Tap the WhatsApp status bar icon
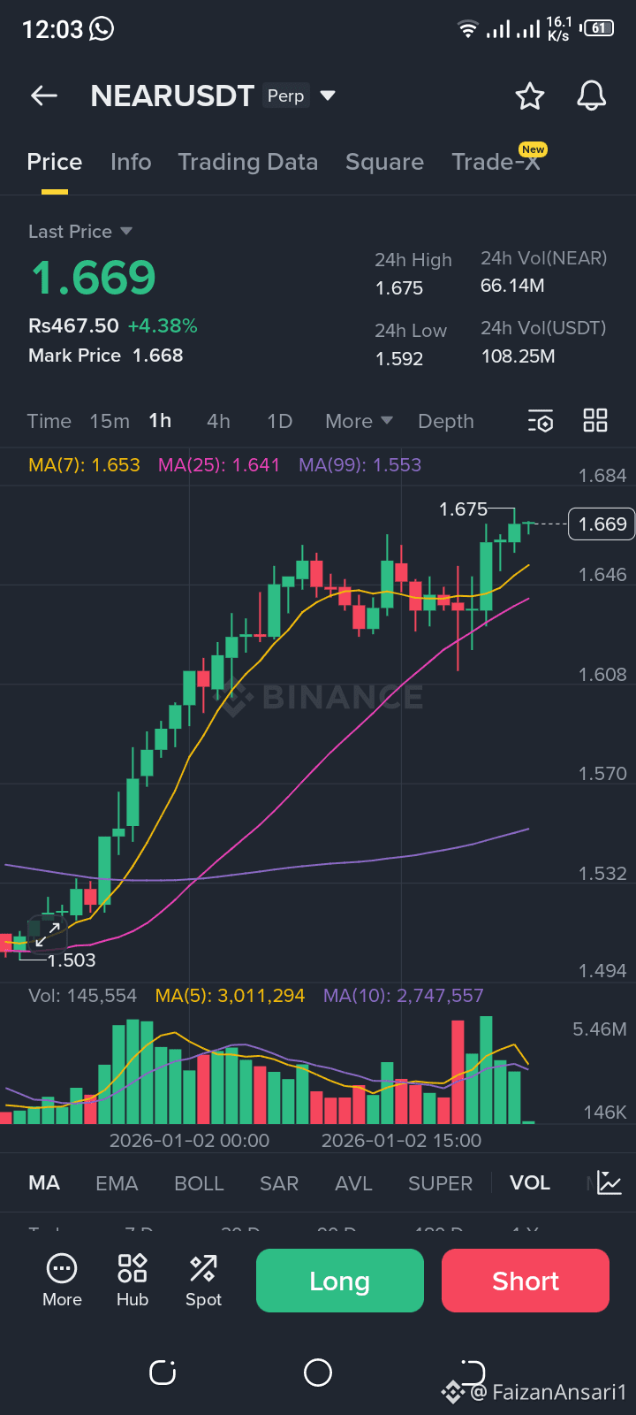 pyautogui.click(x=102, y=29)
